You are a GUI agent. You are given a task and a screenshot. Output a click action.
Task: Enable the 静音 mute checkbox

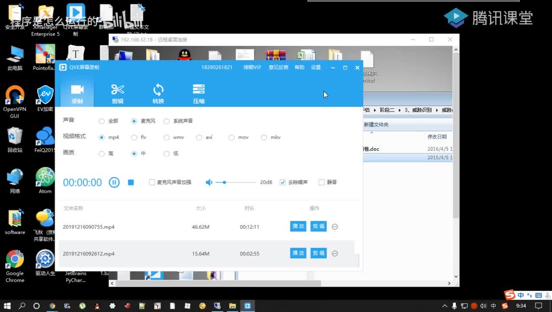coord(321,182)
